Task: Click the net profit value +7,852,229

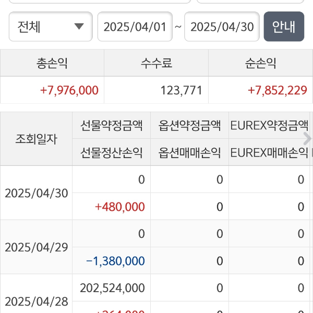Action: click(277, 90)
